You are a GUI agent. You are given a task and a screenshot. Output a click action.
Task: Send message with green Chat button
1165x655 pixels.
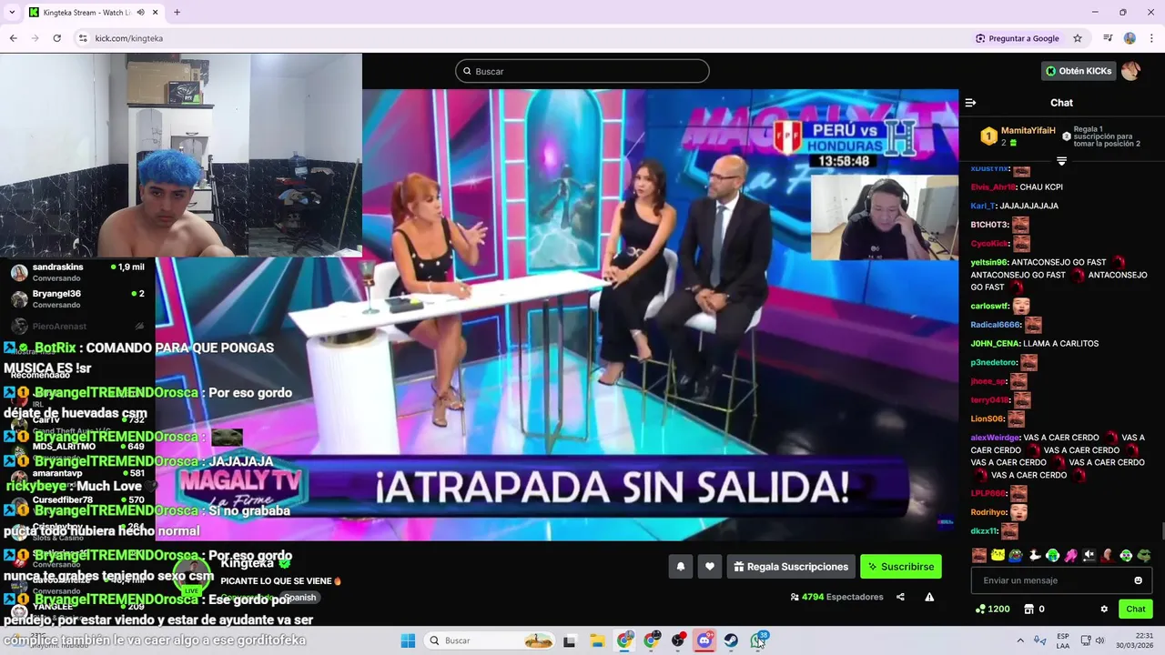pos(1136,610)
